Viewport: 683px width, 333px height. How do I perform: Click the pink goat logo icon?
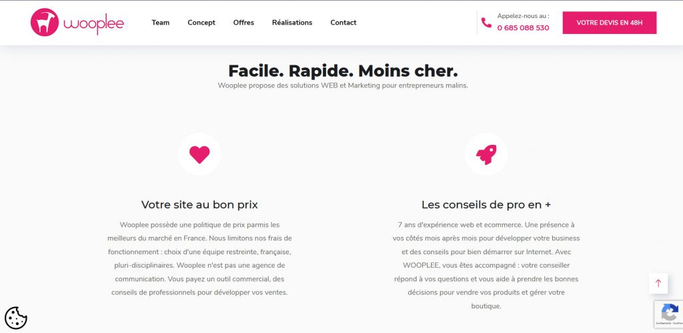pyautogui.click(x=45, y=22)
